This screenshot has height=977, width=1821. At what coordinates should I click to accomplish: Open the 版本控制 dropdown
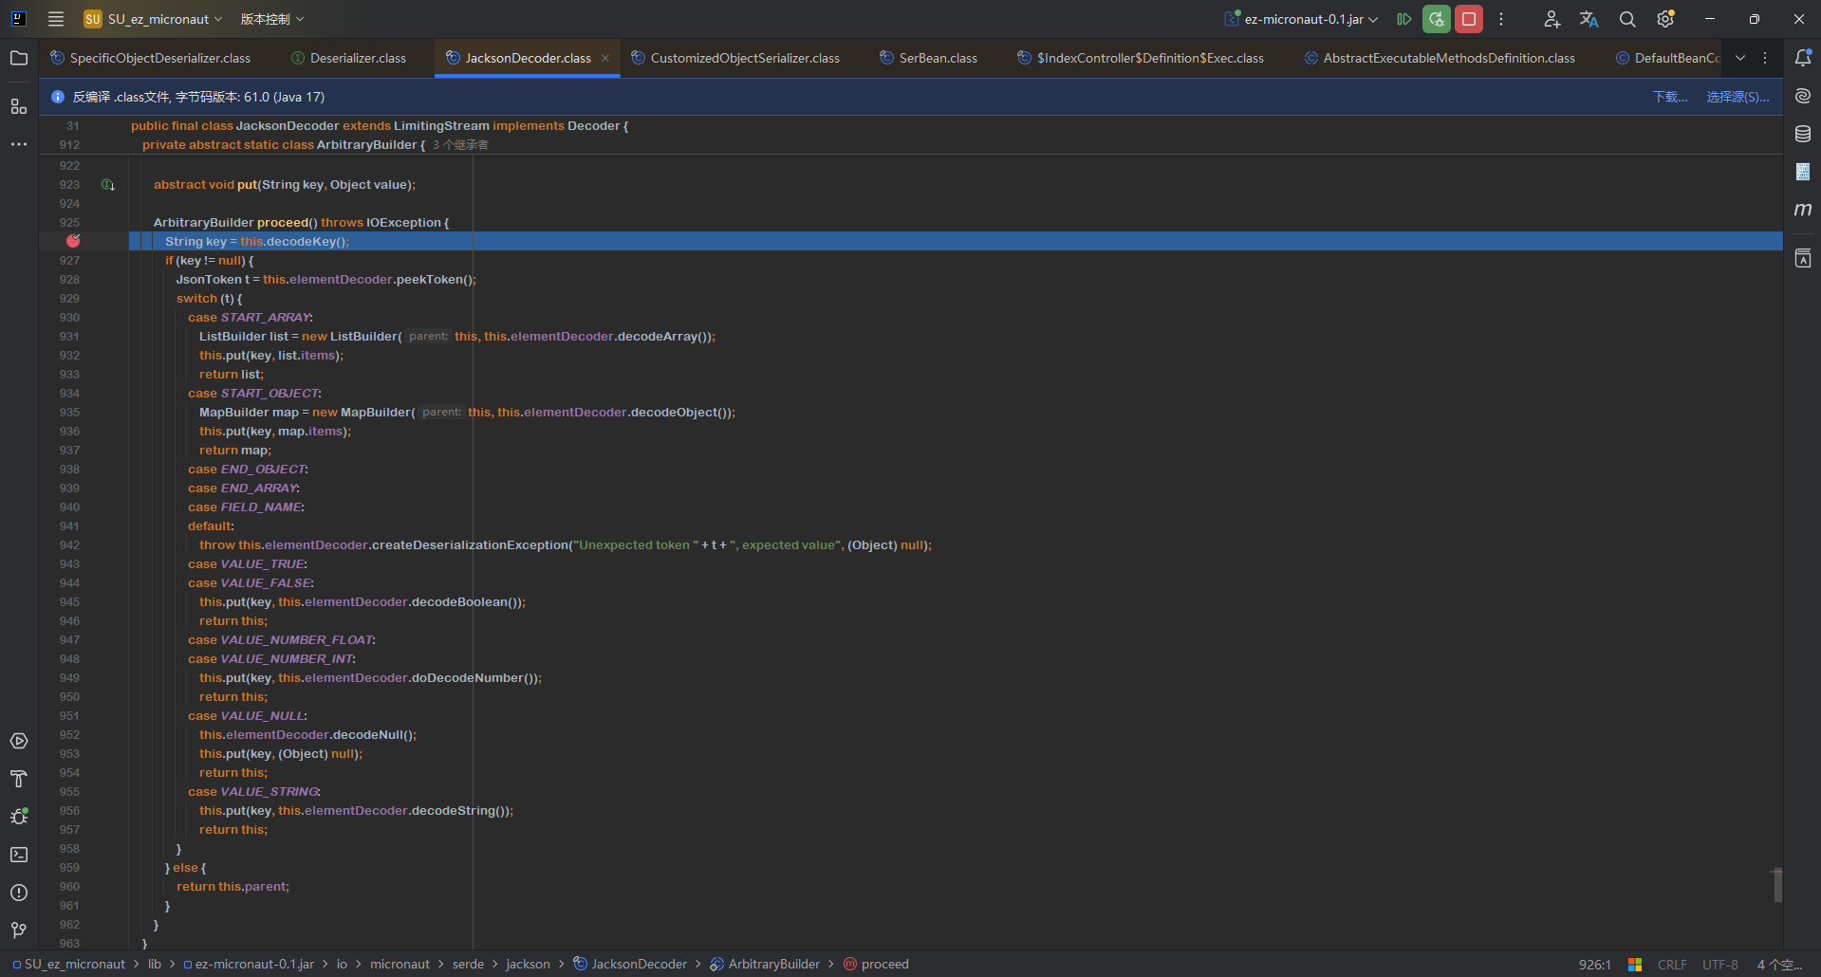(272, 19)
